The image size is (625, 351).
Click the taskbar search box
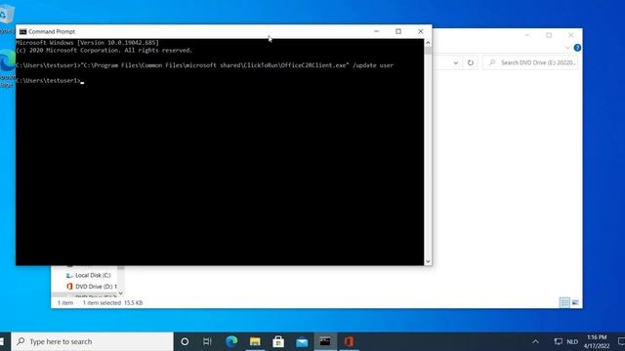coord(93,341)
